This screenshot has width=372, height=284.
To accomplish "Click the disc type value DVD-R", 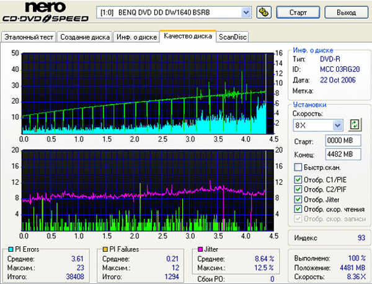I will click(330, 59).
